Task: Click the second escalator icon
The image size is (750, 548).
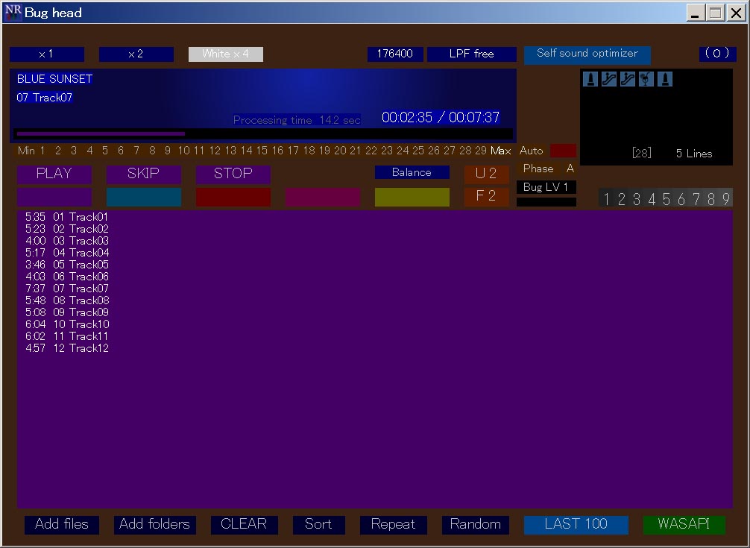Action: [x=627, y=79]
